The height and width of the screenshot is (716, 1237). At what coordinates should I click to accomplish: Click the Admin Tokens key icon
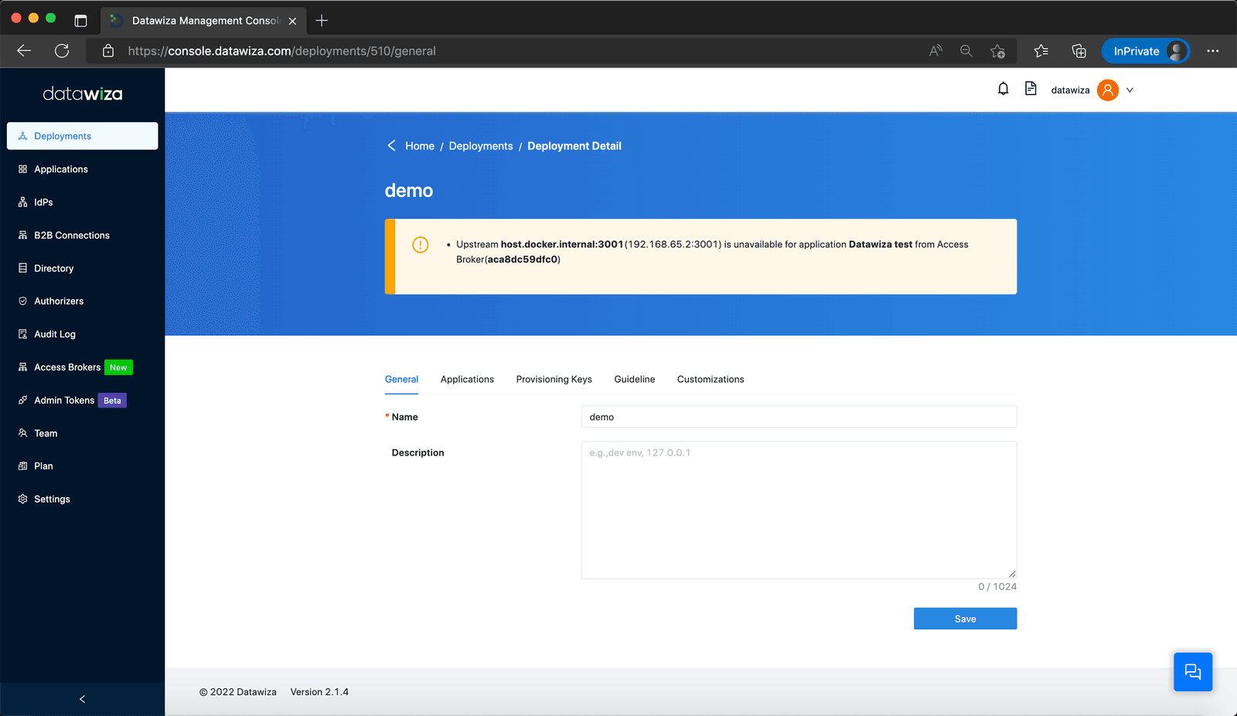22,401
